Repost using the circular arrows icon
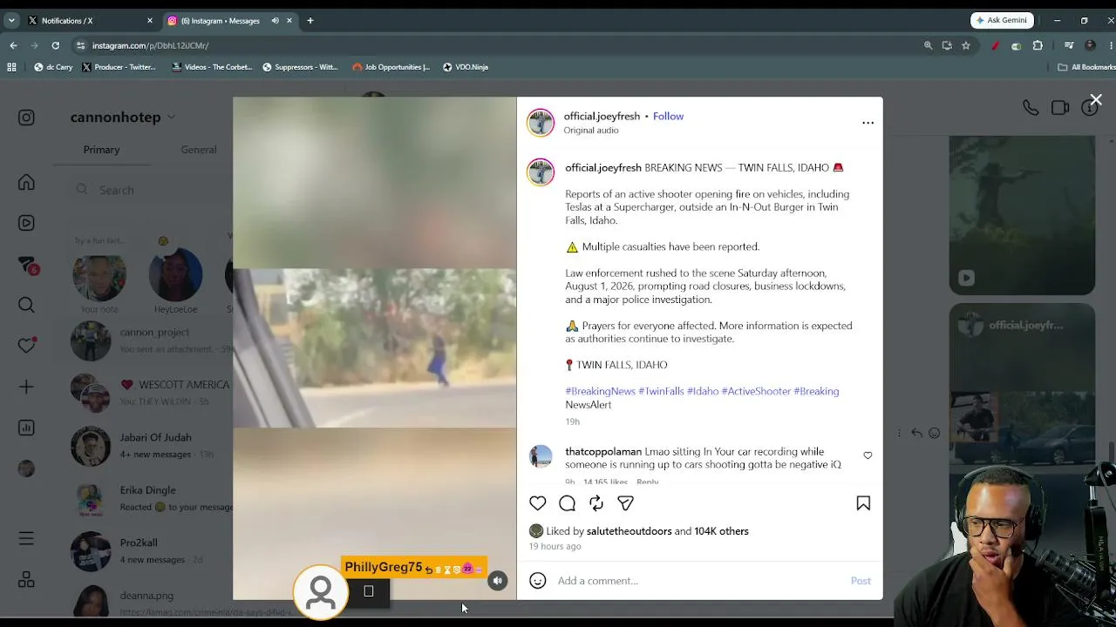Viewport: 1116px width, 627px height. pyautogui.click(x=596, y=503)
